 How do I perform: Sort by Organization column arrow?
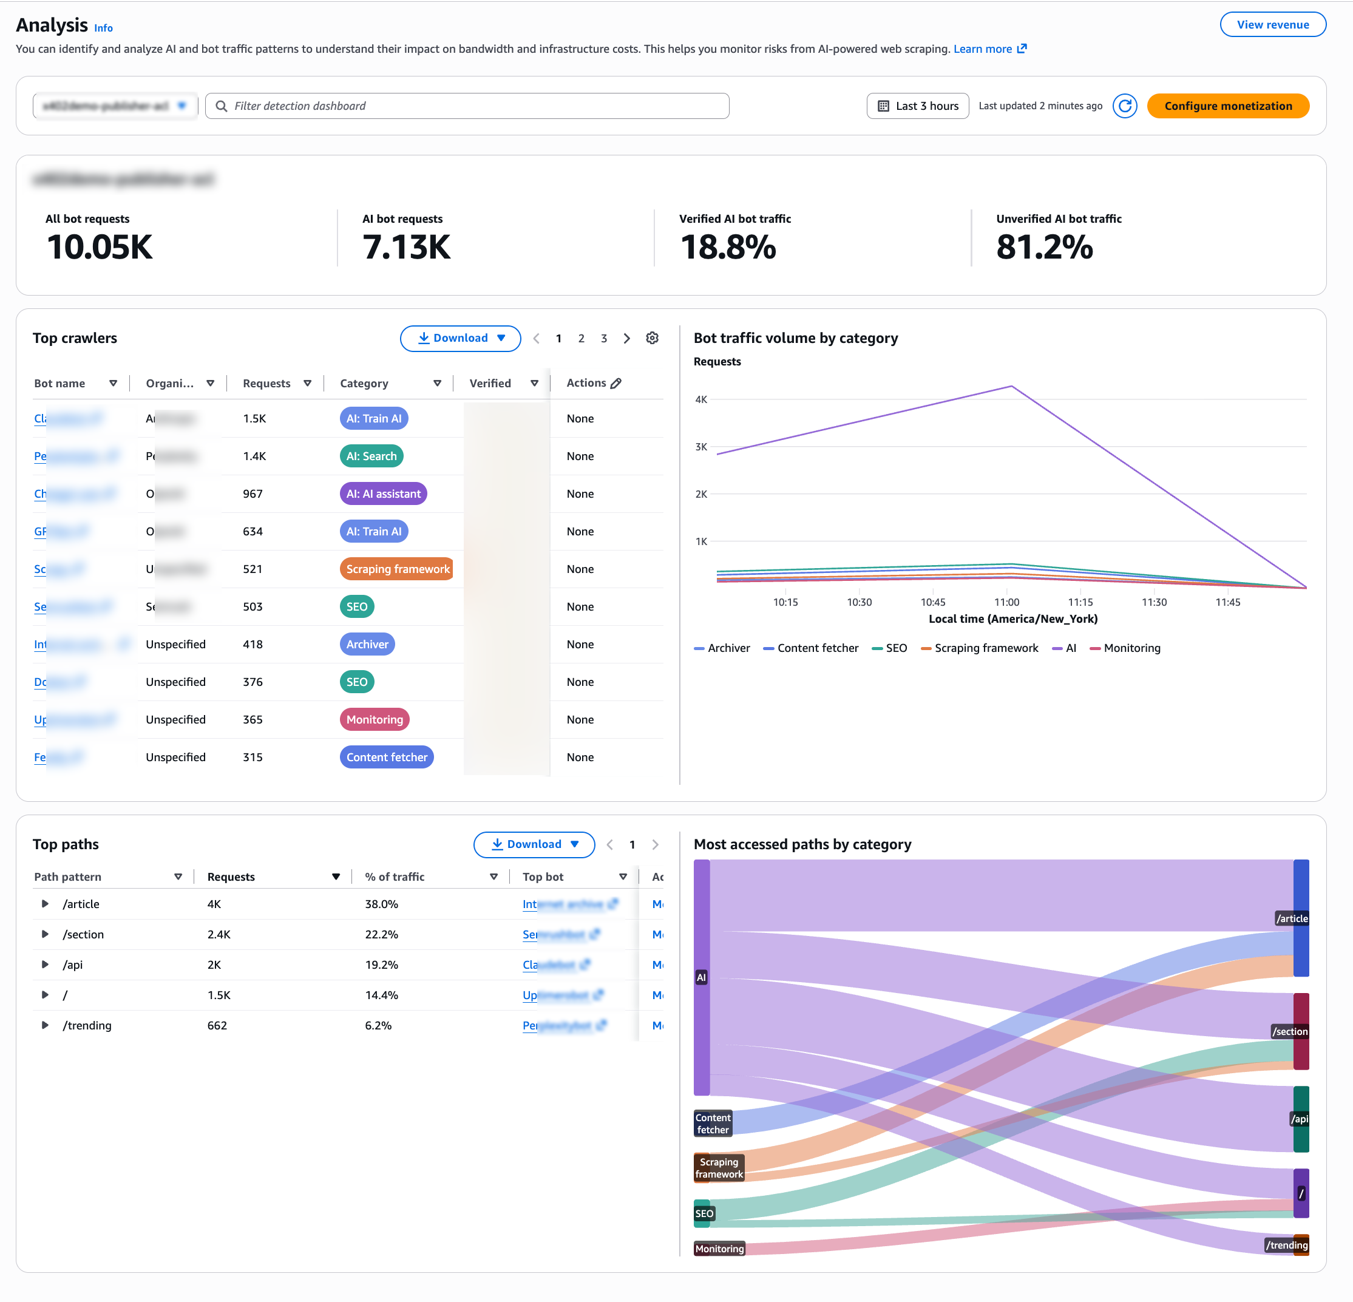coord(211,383)
